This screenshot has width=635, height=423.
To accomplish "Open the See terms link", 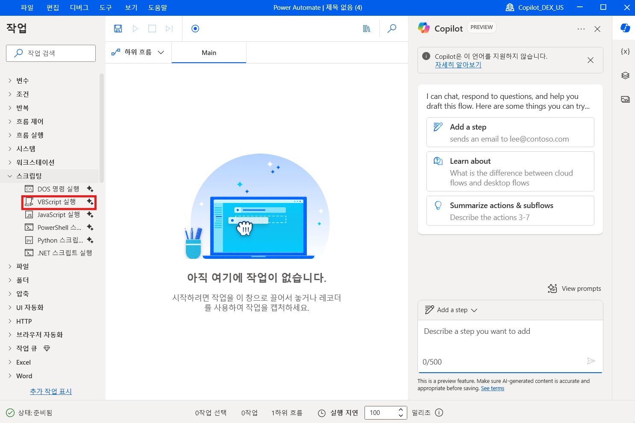I will (x=492, y=388).
